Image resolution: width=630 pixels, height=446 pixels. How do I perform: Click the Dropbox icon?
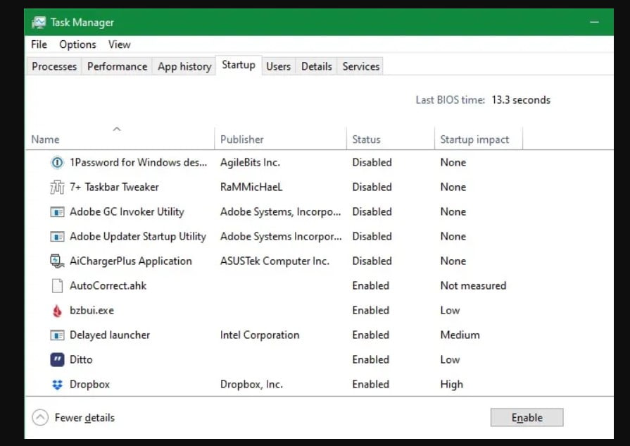coord(57,385)
